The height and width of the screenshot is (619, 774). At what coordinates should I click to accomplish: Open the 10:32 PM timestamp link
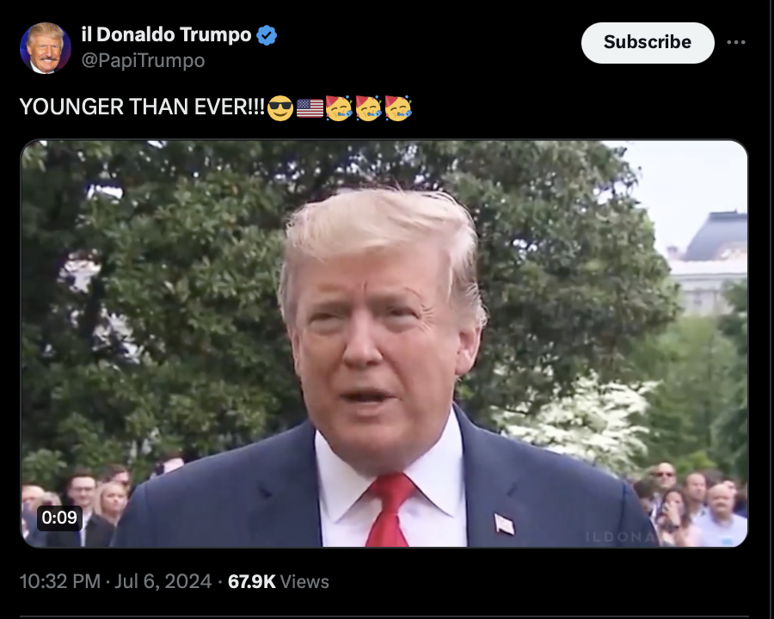(59, 581)
